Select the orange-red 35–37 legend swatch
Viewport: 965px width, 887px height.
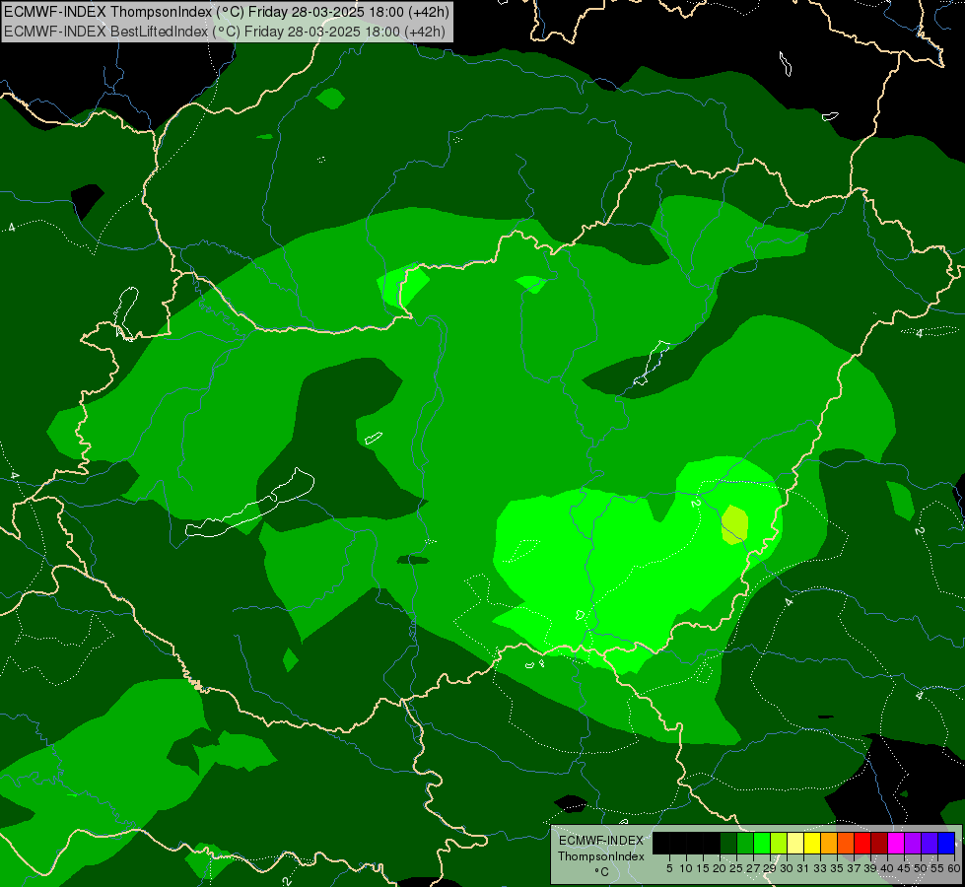pos(846,843)
